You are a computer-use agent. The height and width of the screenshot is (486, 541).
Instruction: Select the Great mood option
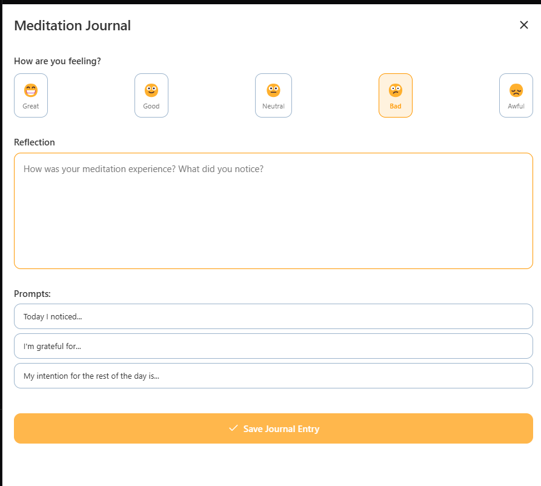click(31, 95)
